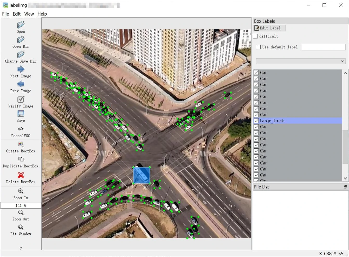Expand hidden toolbar items chevron
Viewport: 349px width, 257px height.
21,248
